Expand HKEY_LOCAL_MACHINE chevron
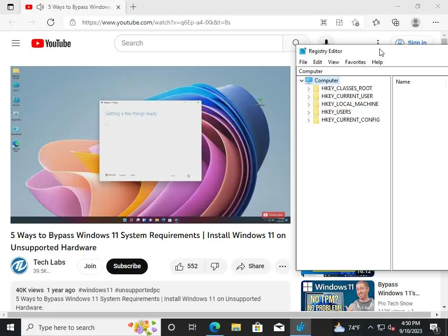Screen dimensions: 448x336 click(x=308, y=105)
